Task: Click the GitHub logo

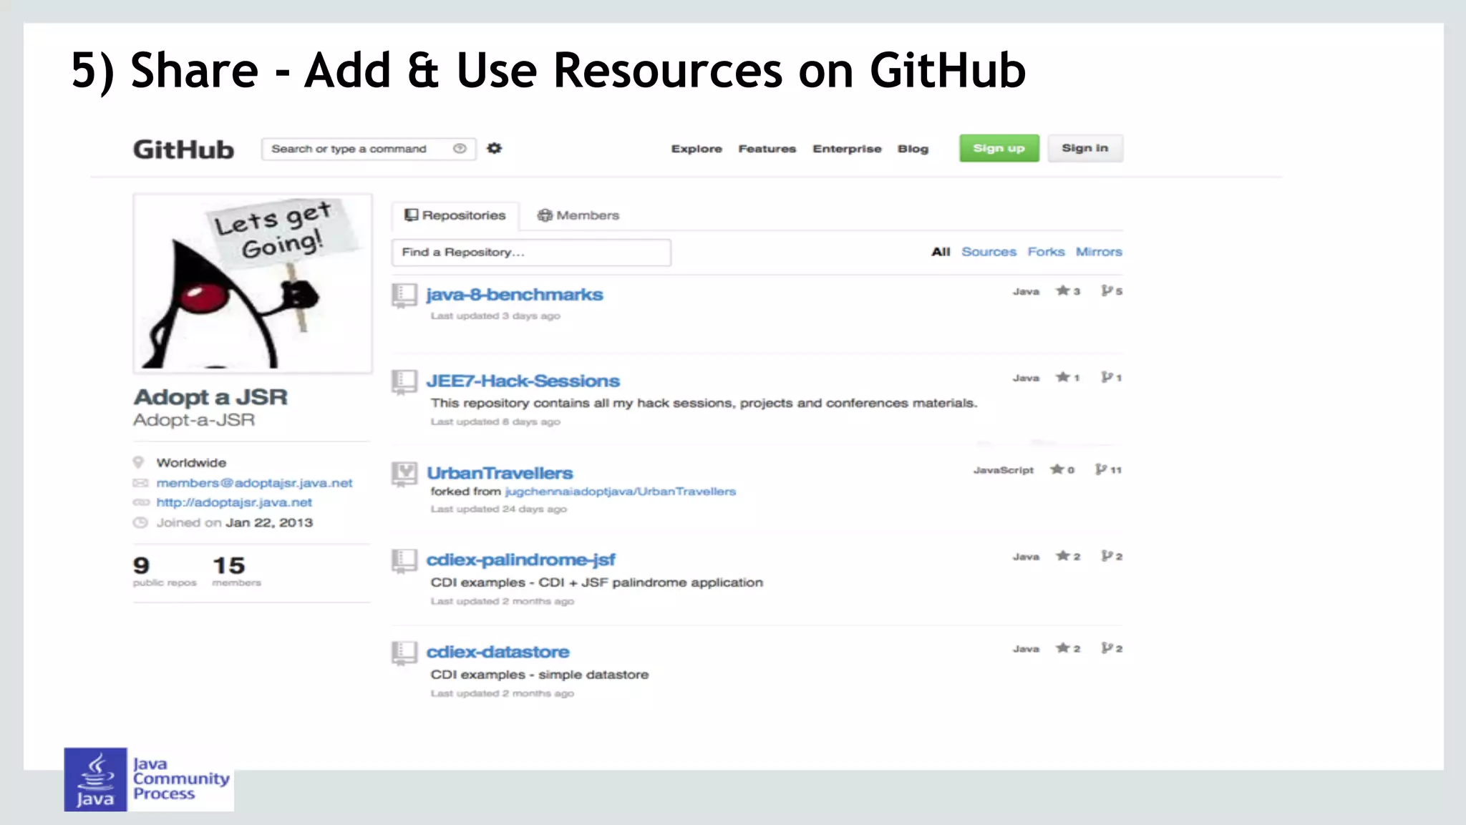Action: click(183, 150)
